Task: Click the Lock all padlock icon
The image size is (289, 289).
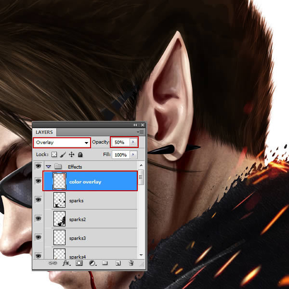Action: (80, 155)
